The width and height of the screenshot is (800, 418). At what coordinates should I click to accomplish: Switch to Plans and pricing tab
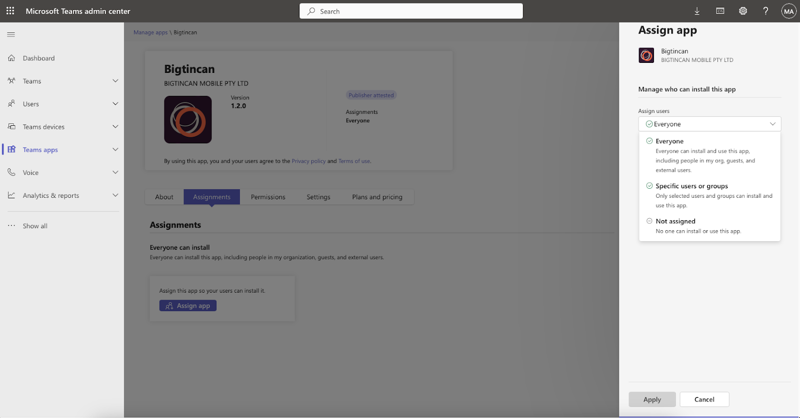pos(377,197)
